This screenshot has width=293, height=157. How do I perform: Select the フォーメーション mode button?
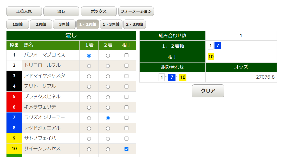point(136,11)
